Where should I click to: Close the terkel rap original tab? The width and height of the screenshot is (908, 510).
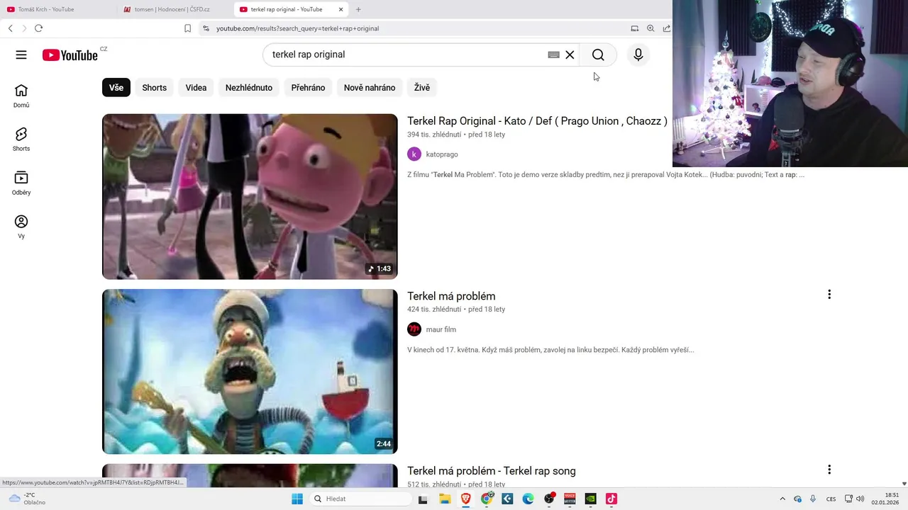340,9
